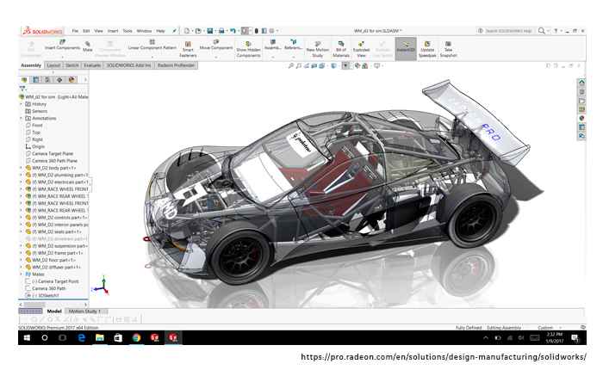Click the Linear Component Pattern tool
Image resolution: width=603 pixels, height=370 pixels.
152,45
